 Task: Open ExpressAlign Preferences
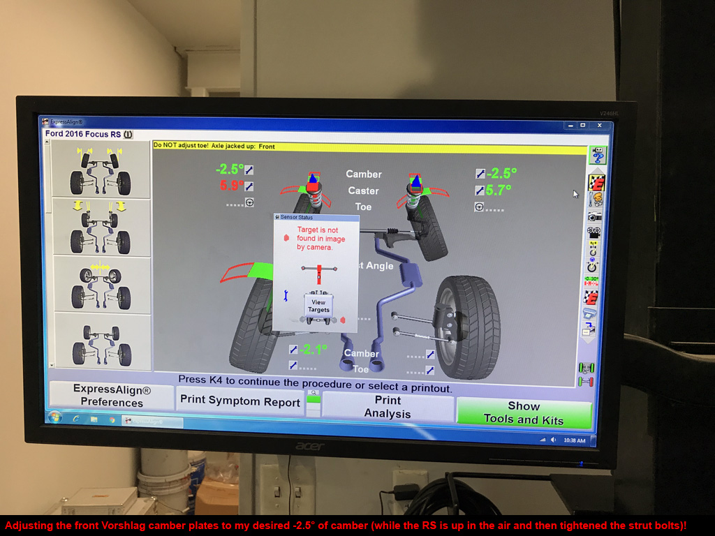112,396
